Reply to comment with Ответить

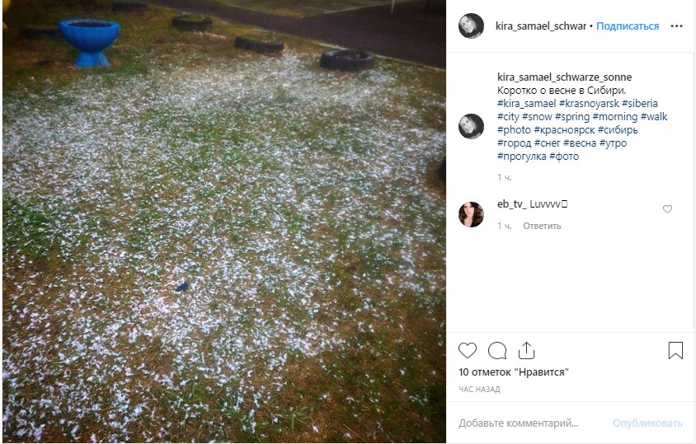coord(542,226)
